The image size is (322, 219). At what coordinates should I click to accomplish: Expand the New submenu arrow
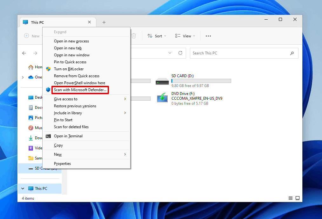(125, 154)
